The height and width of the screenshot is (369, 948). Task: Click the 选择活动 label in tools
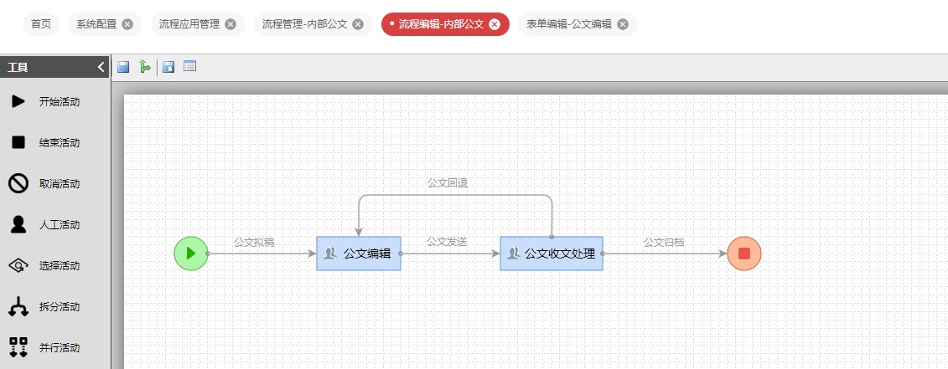tap(60, 266)
